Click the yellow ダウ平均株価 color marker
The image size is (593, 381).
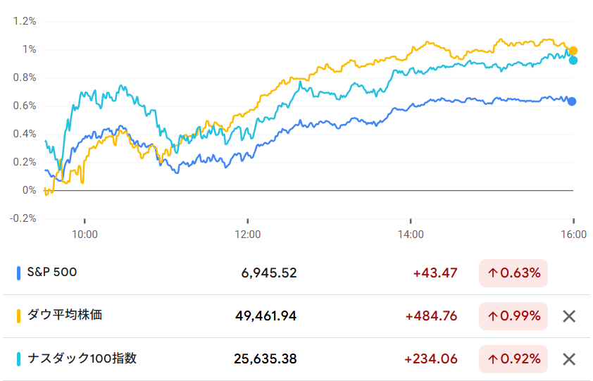point(18,316)
